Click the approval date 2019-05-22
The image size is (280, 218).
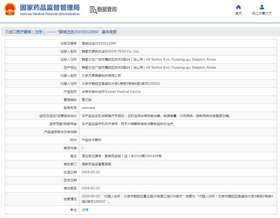point(91,172)
